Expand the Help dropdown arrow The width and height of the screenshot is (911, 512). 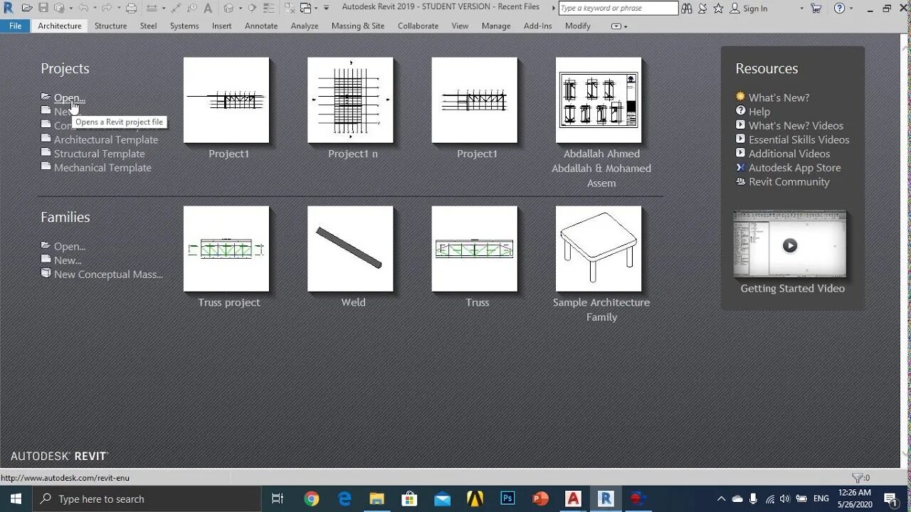pos(851,9)
